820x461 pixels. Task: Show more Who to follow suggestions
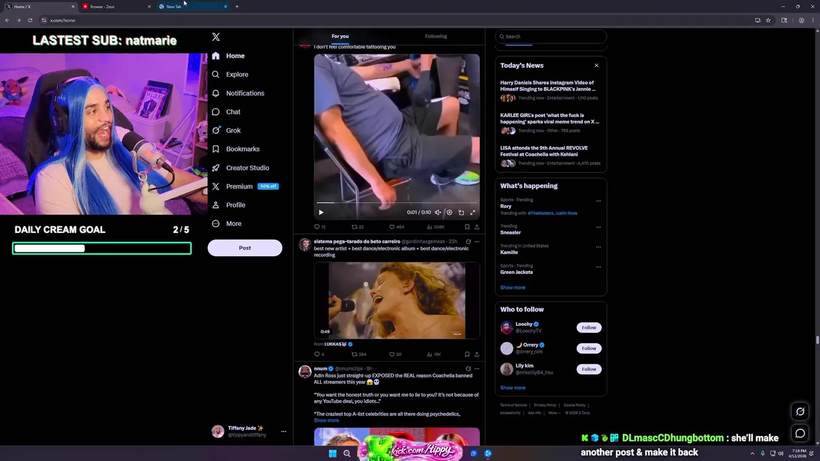pyautogui.click(x=512, y=387)
